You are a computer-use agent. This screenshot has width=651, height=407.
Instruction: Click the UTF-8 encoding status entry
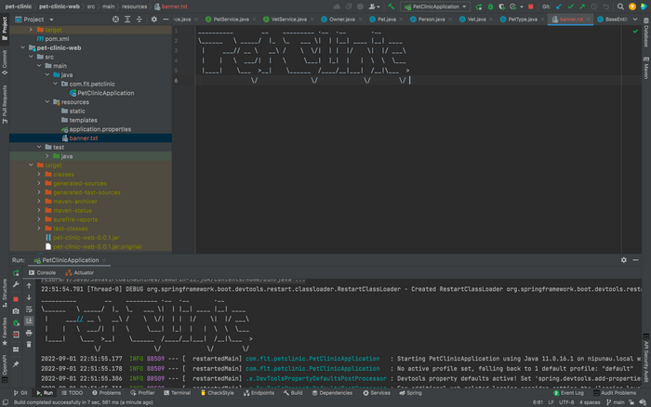(566, 402)
